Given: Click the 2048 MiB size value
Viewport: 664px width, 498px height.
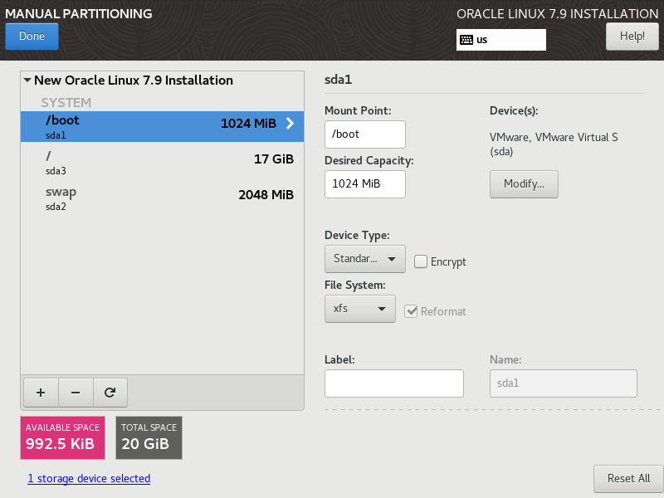Looking at the screenshot, I should (x=266, y=195).
